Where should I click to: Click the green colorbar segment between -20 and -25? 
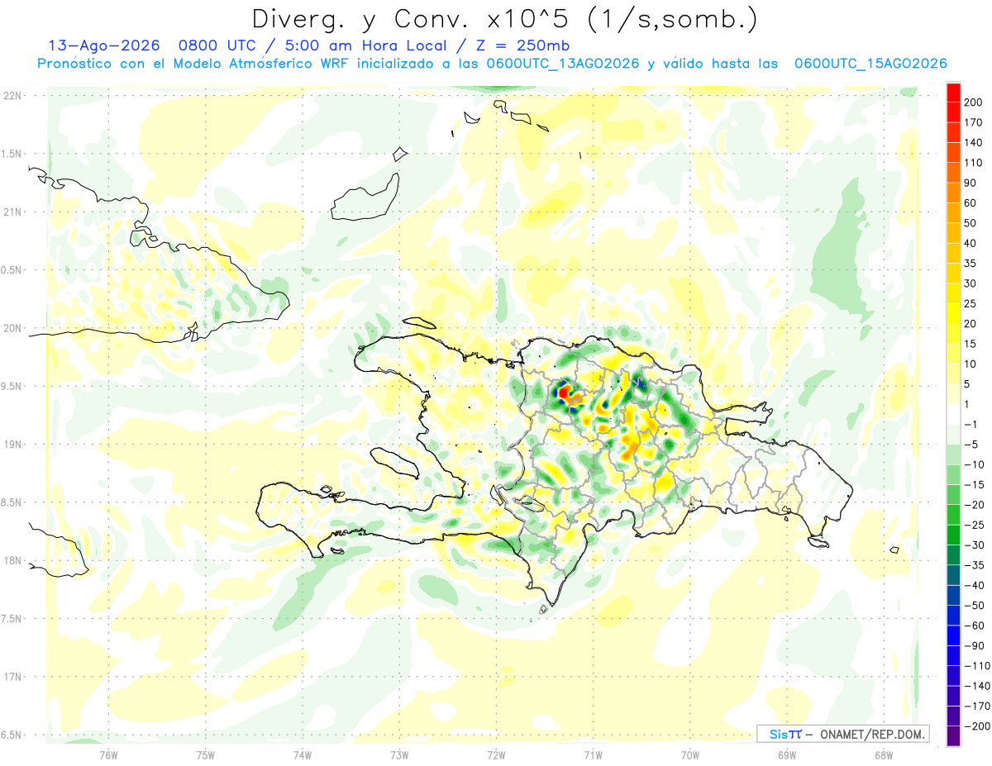953,515
